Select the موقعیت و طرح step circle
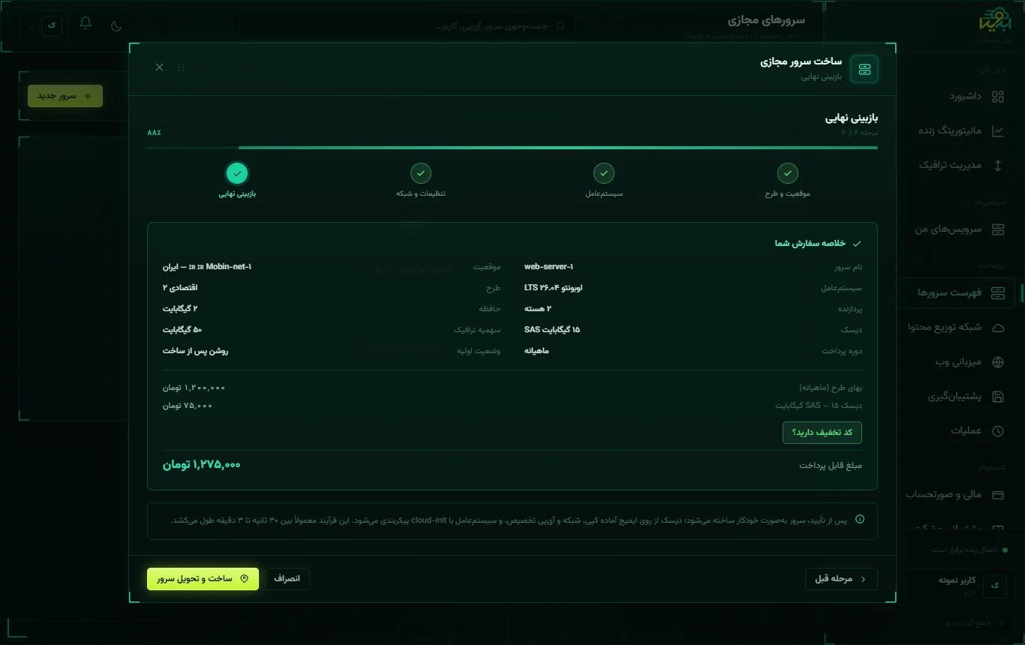1025x645 pixels. pyautogui.click(x=788, y=173)
